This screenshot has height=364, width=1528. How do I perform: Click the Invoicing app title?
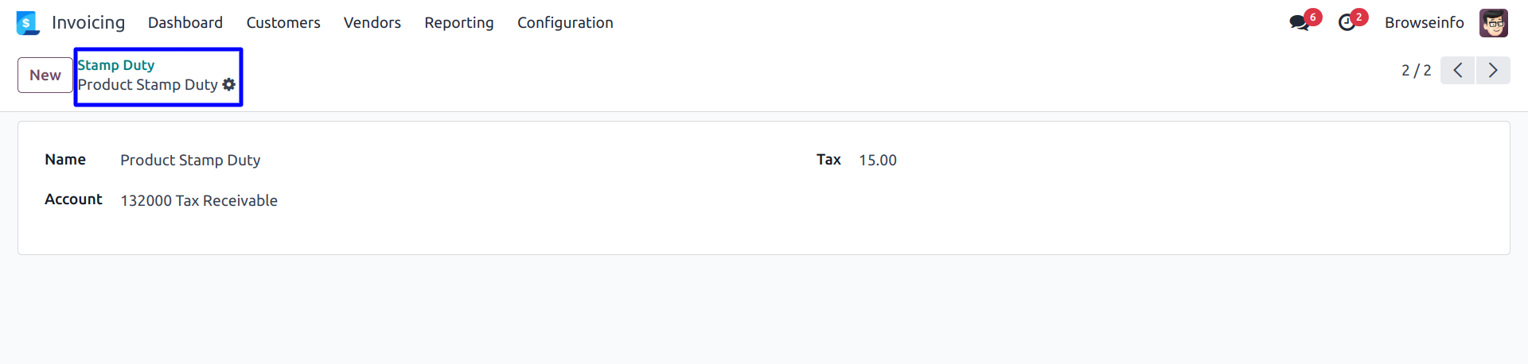(88, 23)
